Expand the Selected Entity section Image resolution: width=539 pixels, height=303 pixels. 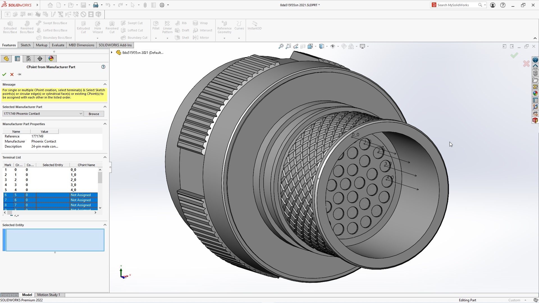[105, 224]
